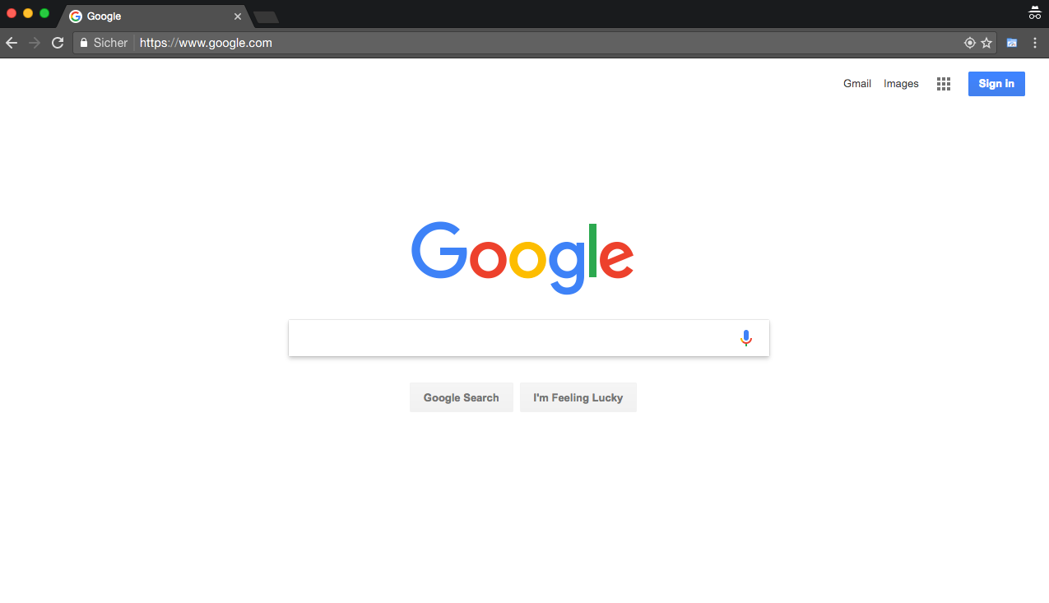Image resolution: width=1049 pixels, height=603 pixels.
Task: Focus the Google search input box
Action: [510, 338]
